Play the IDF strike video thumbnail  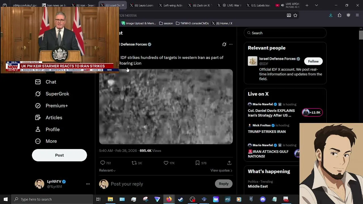point(166,107)
